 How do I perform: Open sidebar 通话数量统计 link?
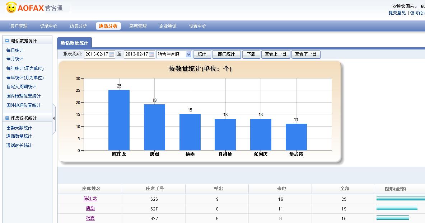click(19, 136)
